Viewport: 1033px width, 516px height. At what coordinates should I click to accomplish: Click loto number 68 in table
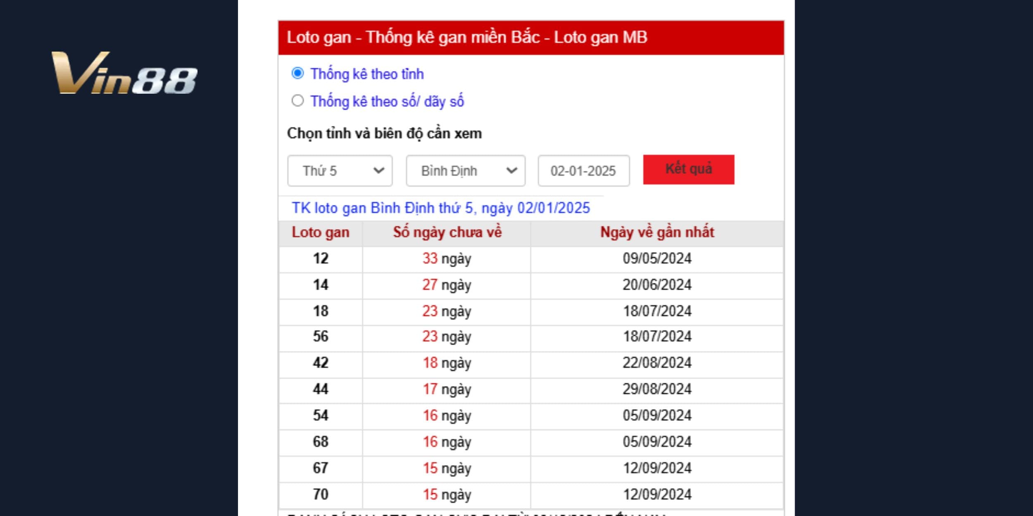tap(321, 442)
